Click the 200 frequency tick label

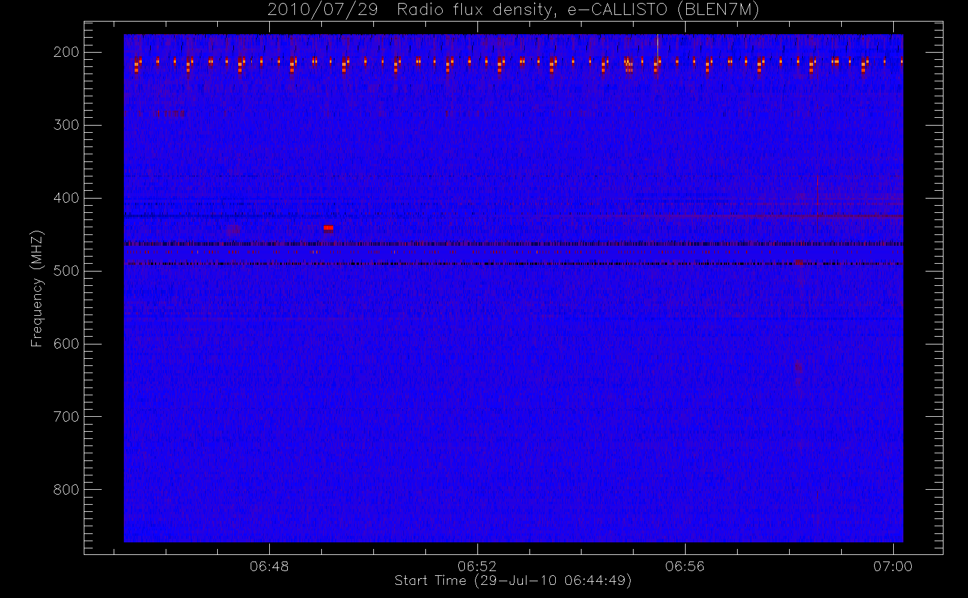pos(66,52)
